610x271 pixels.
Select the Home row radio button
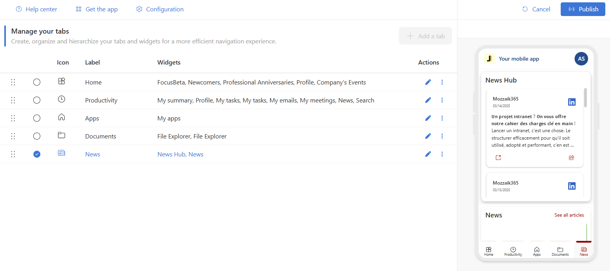pos(37,82)
